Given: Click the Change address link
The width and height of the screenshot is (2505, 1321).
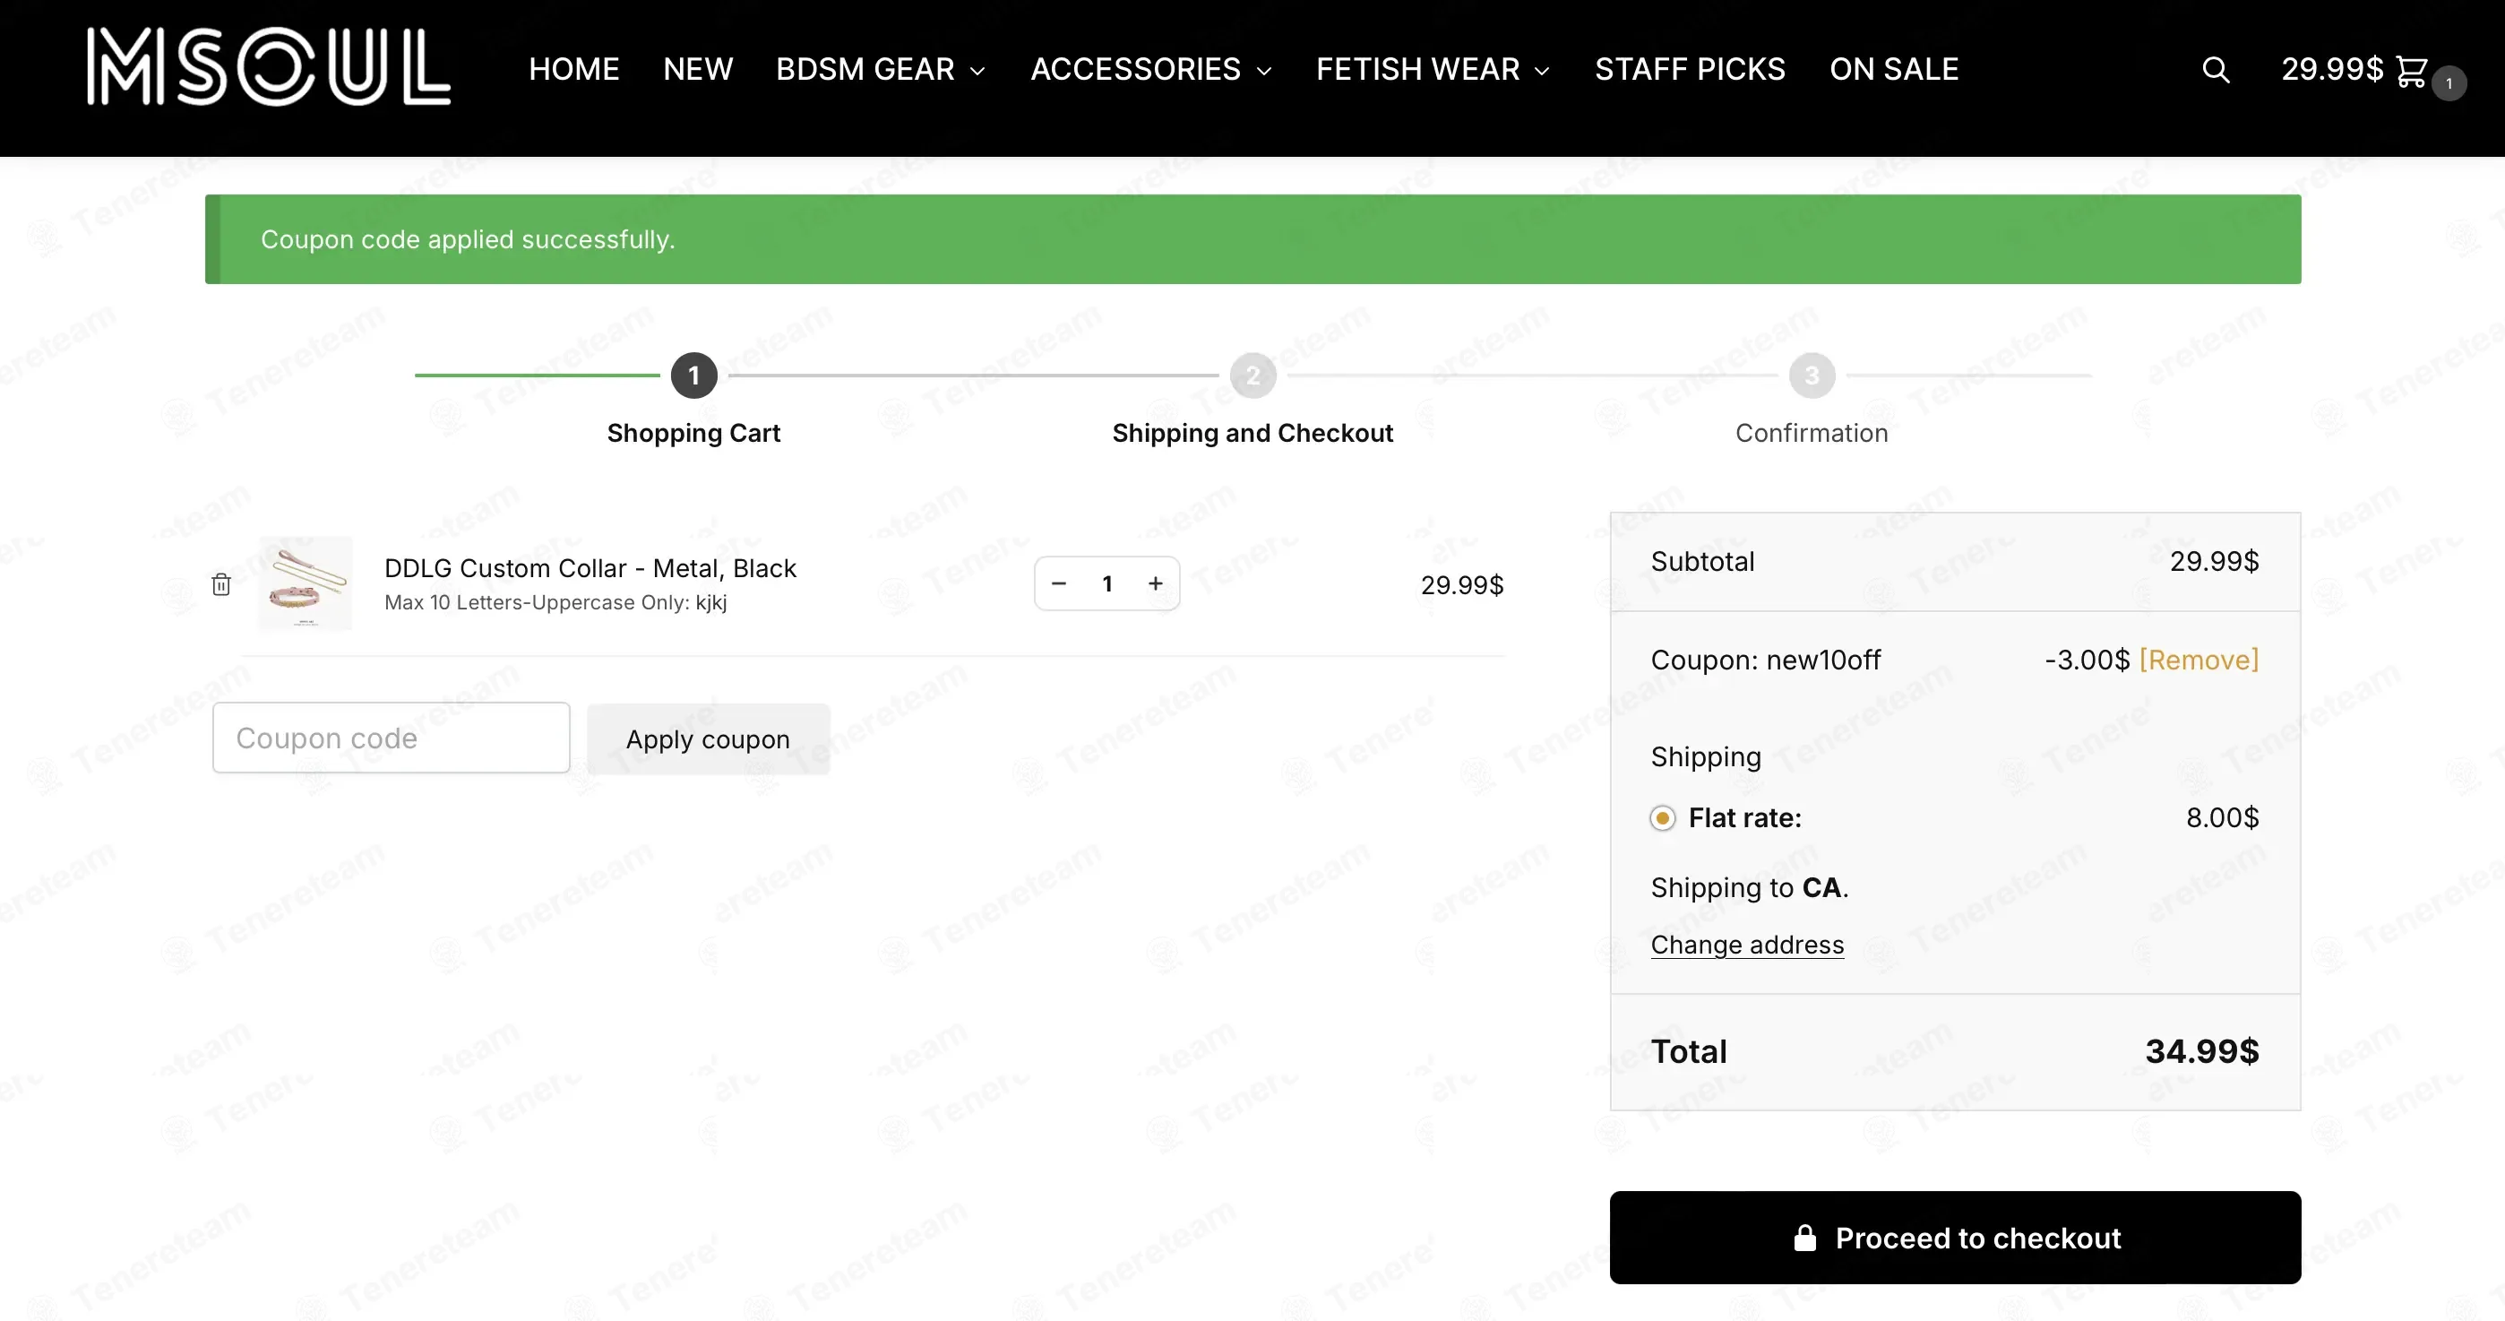Looking at the screenshot, I should (1747, 945).
